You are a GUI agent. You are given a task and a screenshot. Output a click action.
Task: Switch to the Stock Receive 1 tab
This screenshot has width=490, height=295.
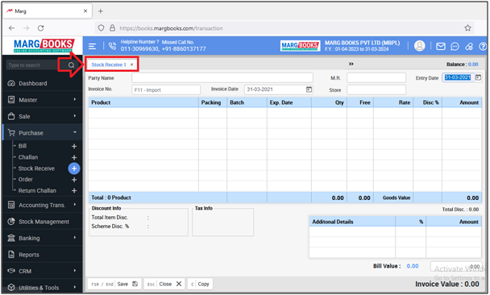click(x=109, y=64)
